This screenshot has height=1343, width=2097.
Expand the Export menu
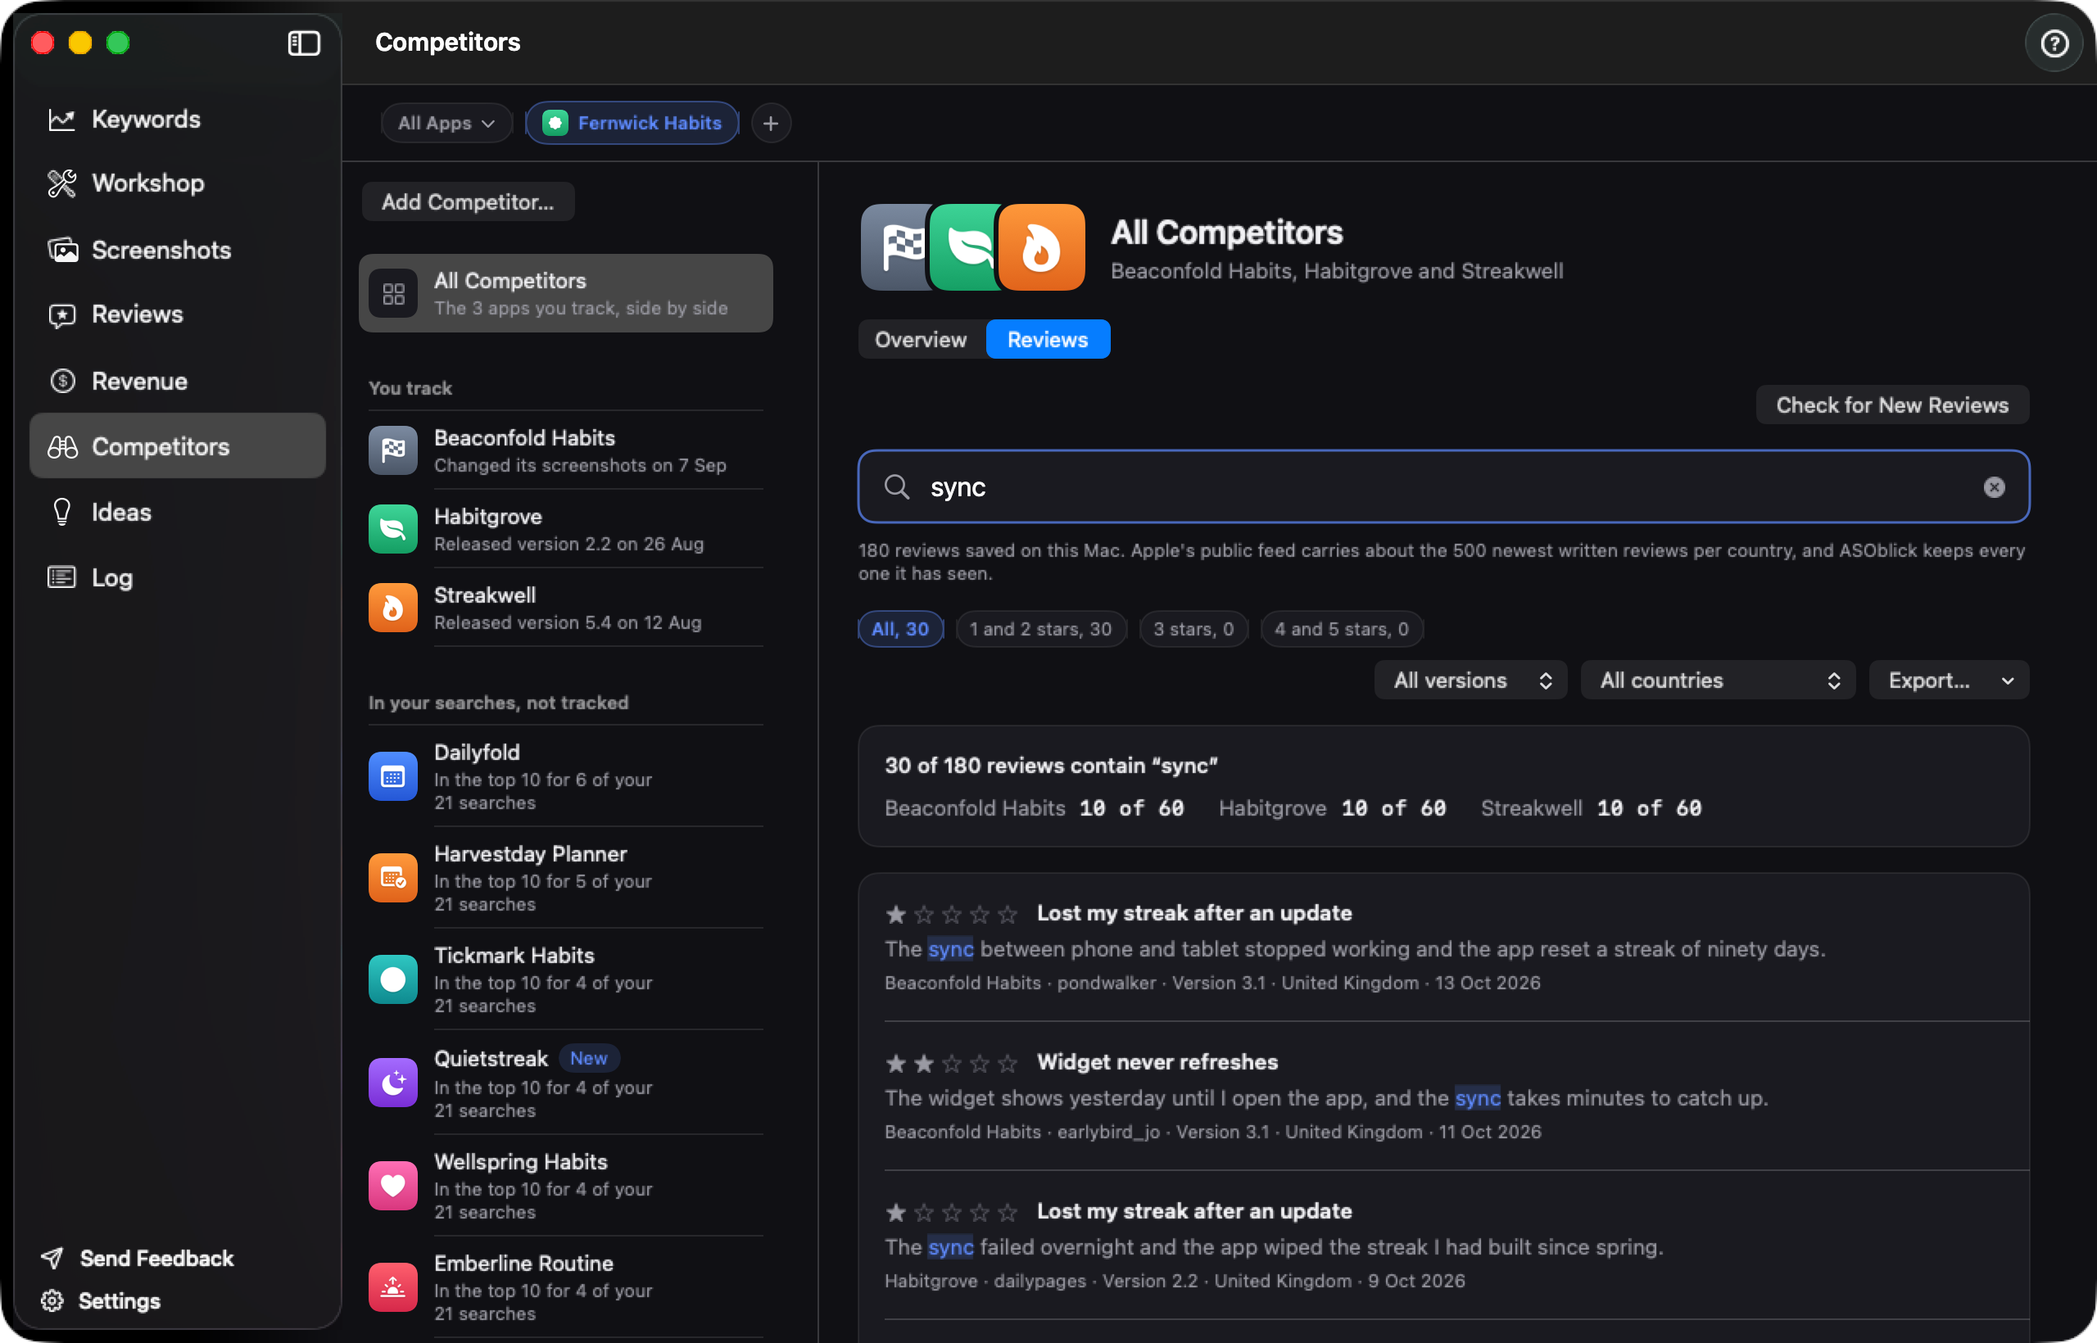[1948, 681]
